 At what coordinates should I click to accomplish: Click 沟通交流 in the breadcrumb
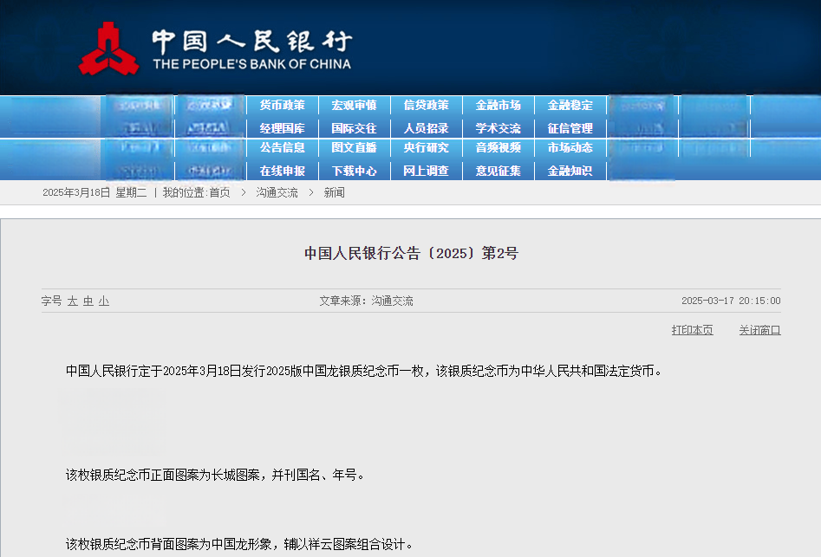pos(277,192)
